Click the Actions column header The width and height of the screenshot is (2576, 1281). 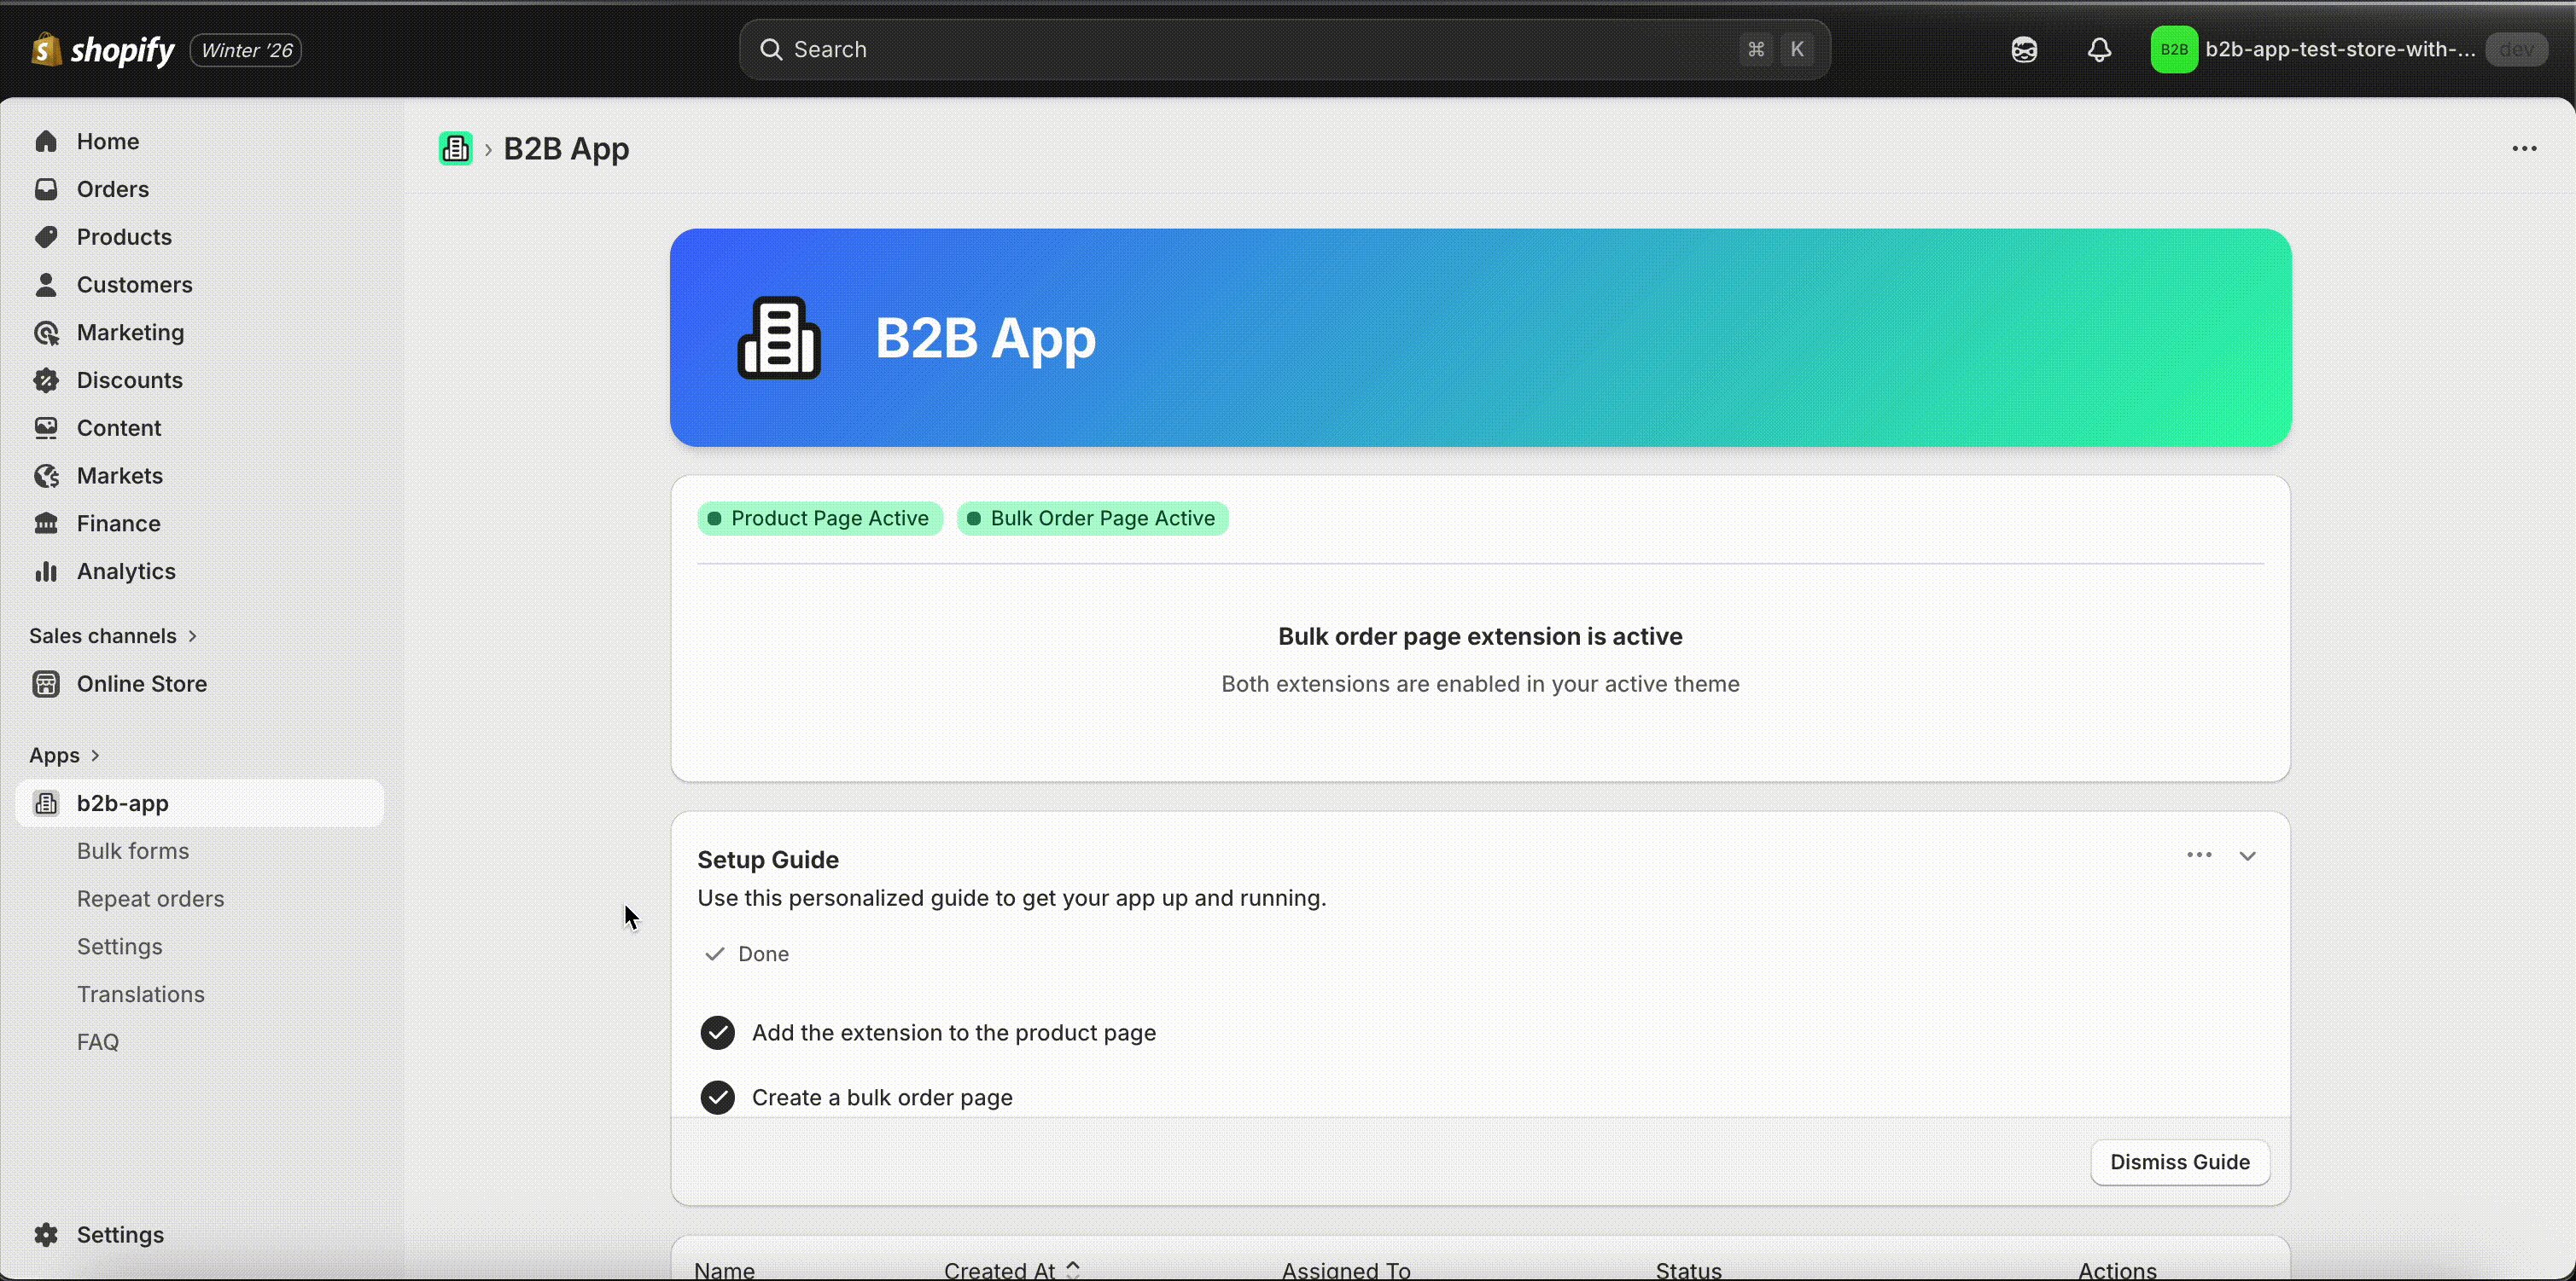pyautogui.click(x=2117, y=1270)
